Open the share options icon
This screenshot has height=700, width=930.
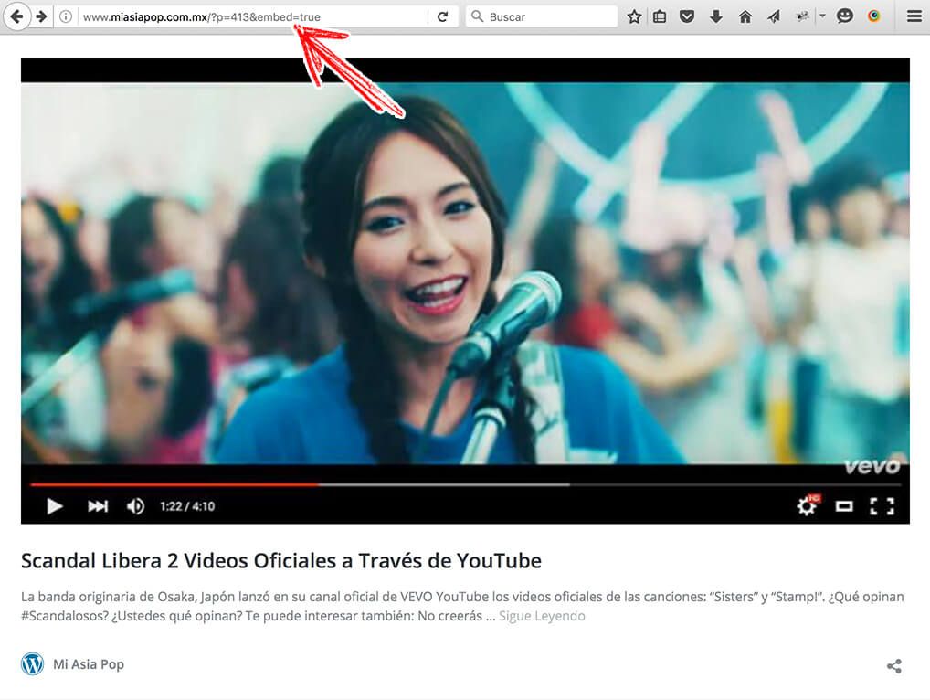click(x=893, y=666)
